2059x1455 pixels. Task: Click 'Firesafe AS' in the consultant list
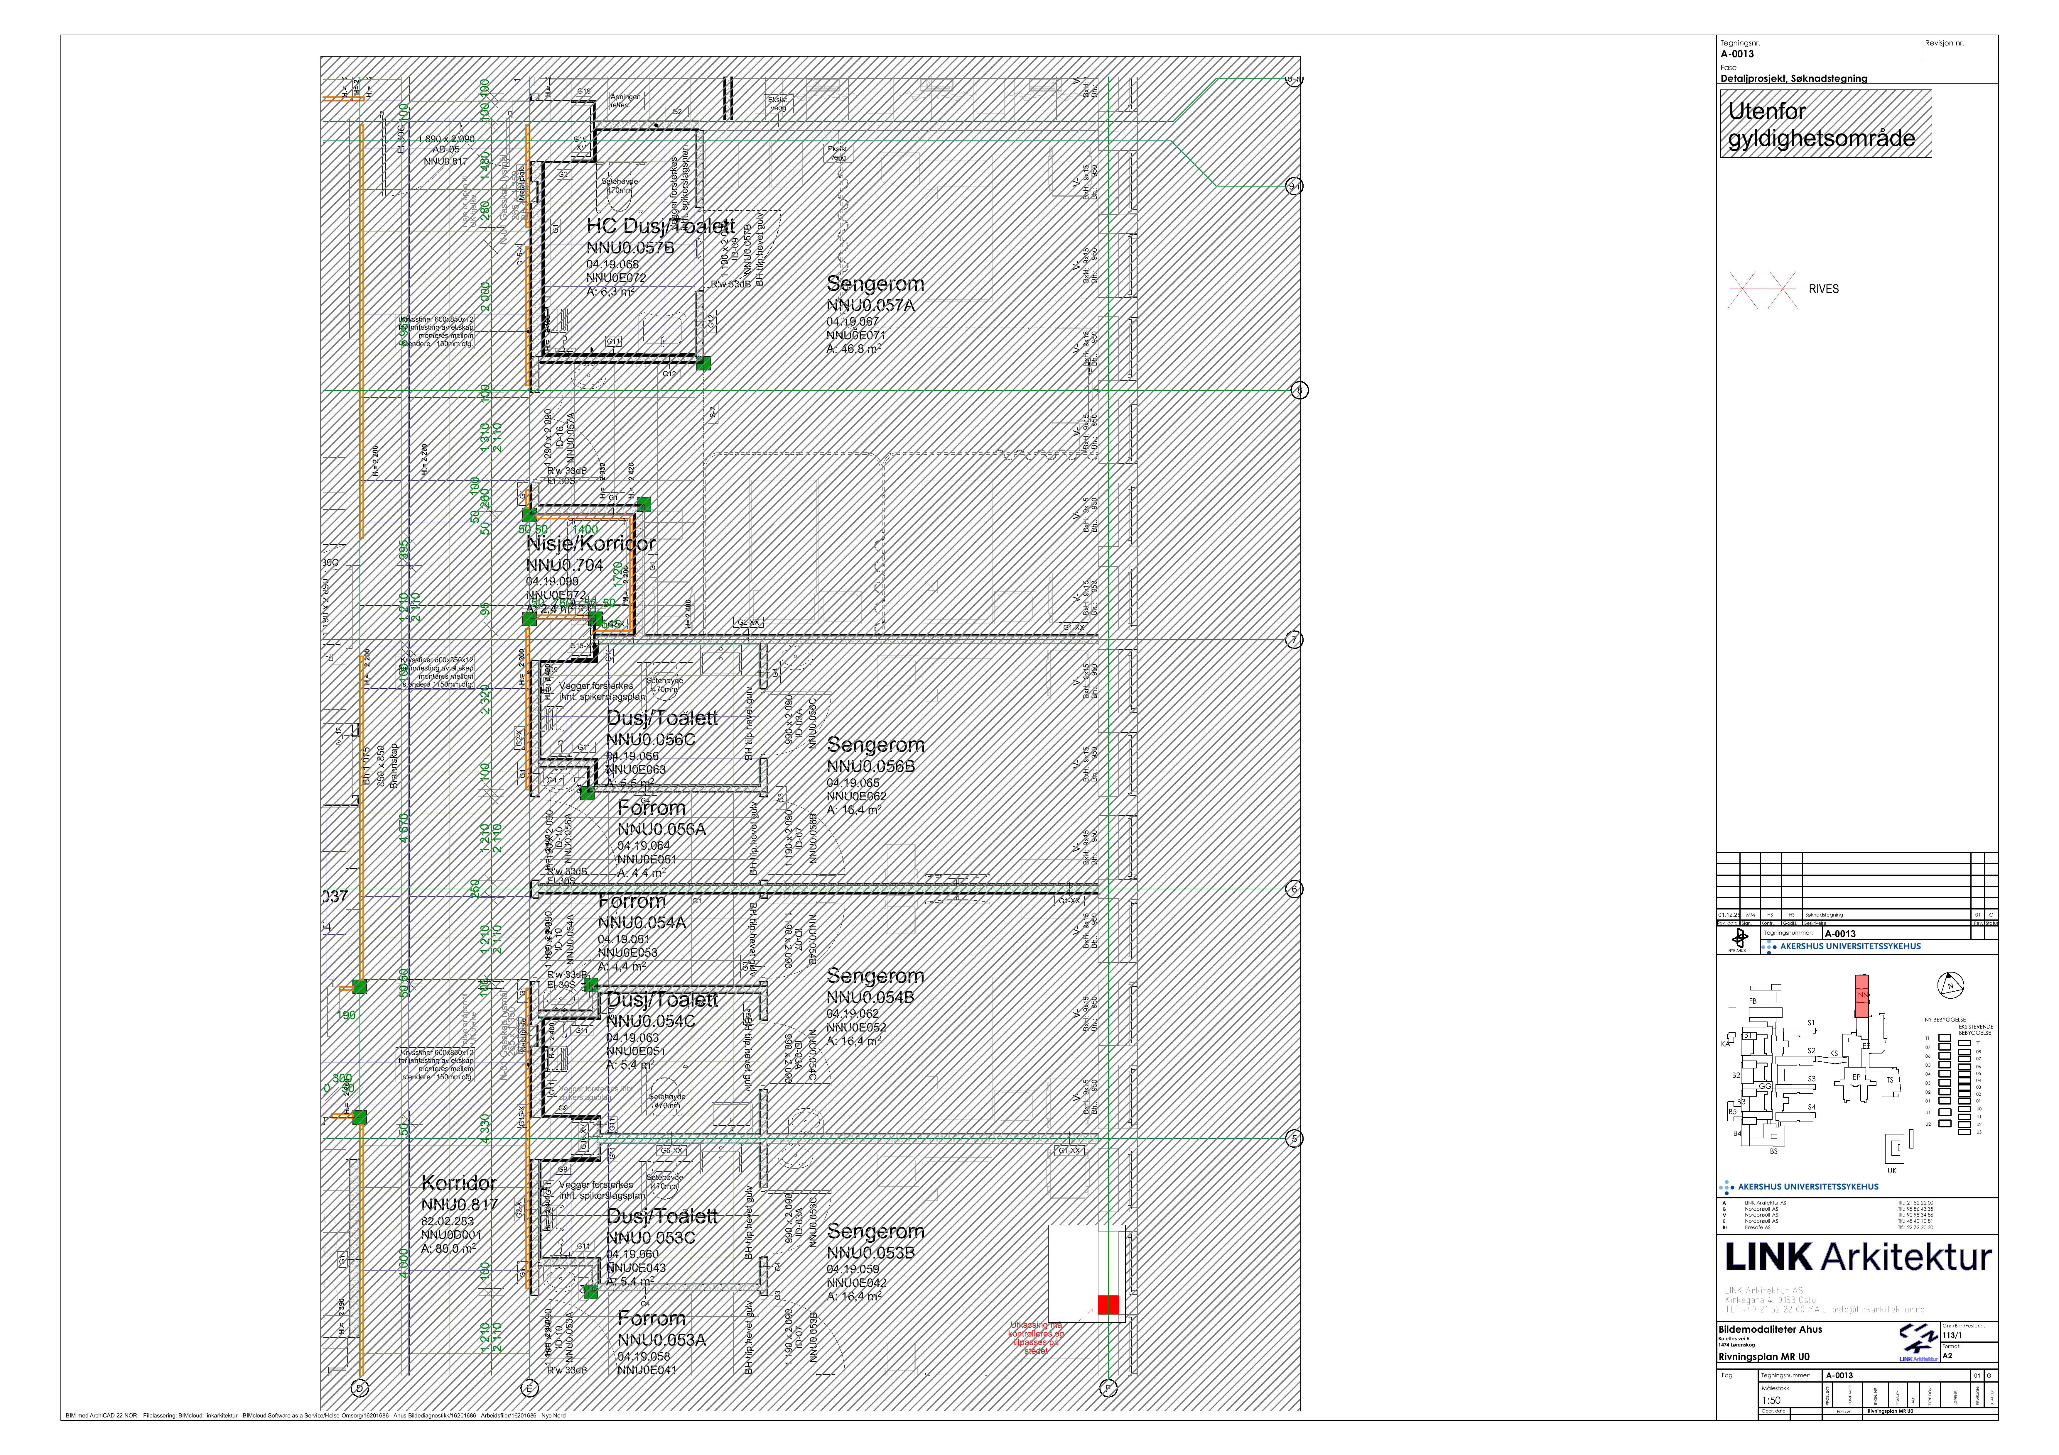[x=1758, y=1227]
